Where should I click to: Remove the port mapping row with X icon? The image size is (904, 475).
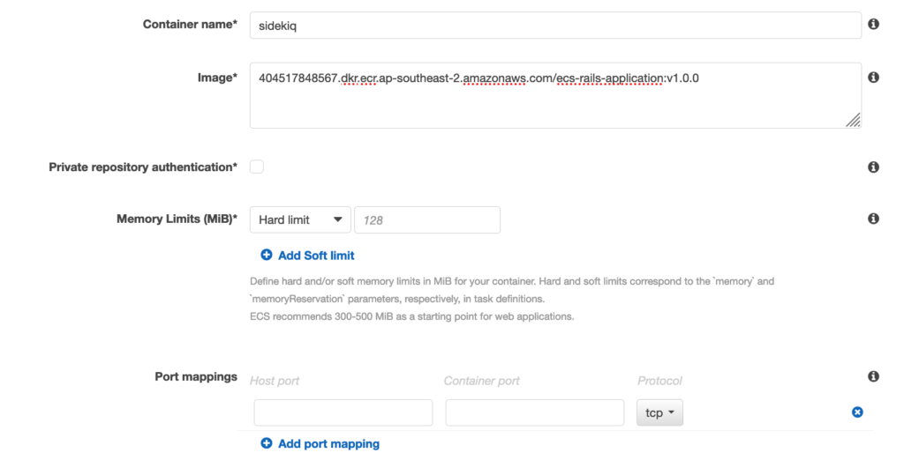click(857, 412)
